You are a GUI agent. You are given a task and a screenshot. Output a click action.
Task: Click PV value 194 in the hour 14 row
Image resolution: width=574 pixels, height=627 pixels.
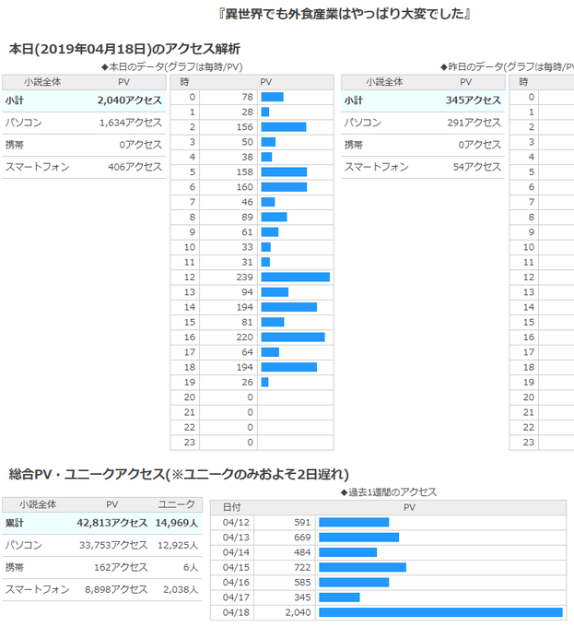245,307
